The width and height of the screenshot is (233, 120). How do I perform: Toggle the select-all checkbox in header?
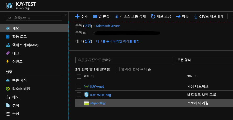pos(79,76)
